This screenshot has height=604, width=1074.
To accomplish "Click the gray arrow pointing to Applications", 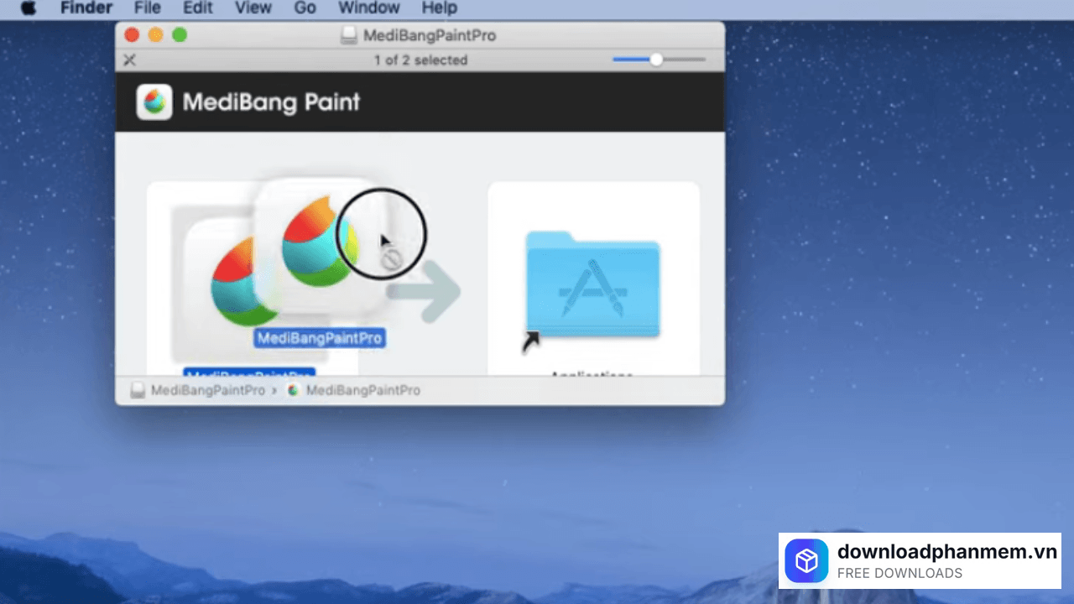I will coord(426,292).
